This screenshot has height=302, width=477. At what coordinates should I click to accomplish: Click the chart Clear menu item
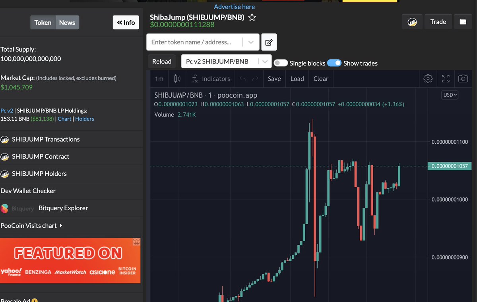pos(321,79)
